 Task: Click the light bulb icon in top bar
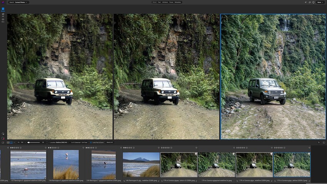tap(314, 2)
